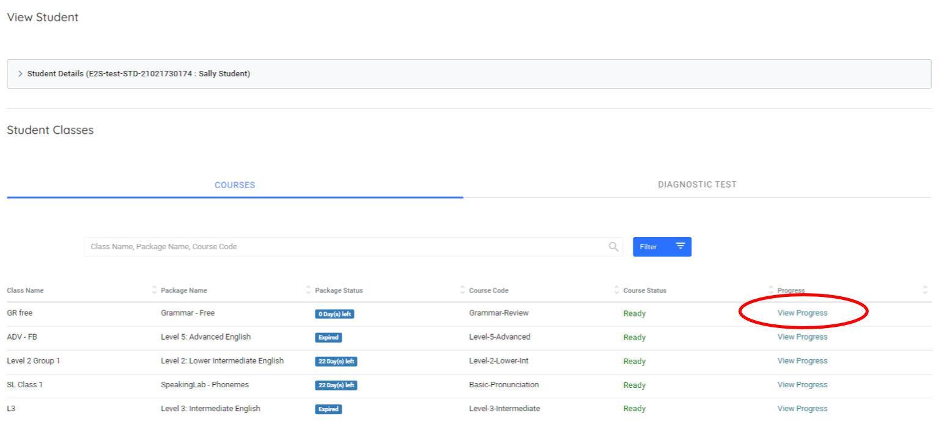Open View Progress for SL Class 1

(x=802, y=384)
